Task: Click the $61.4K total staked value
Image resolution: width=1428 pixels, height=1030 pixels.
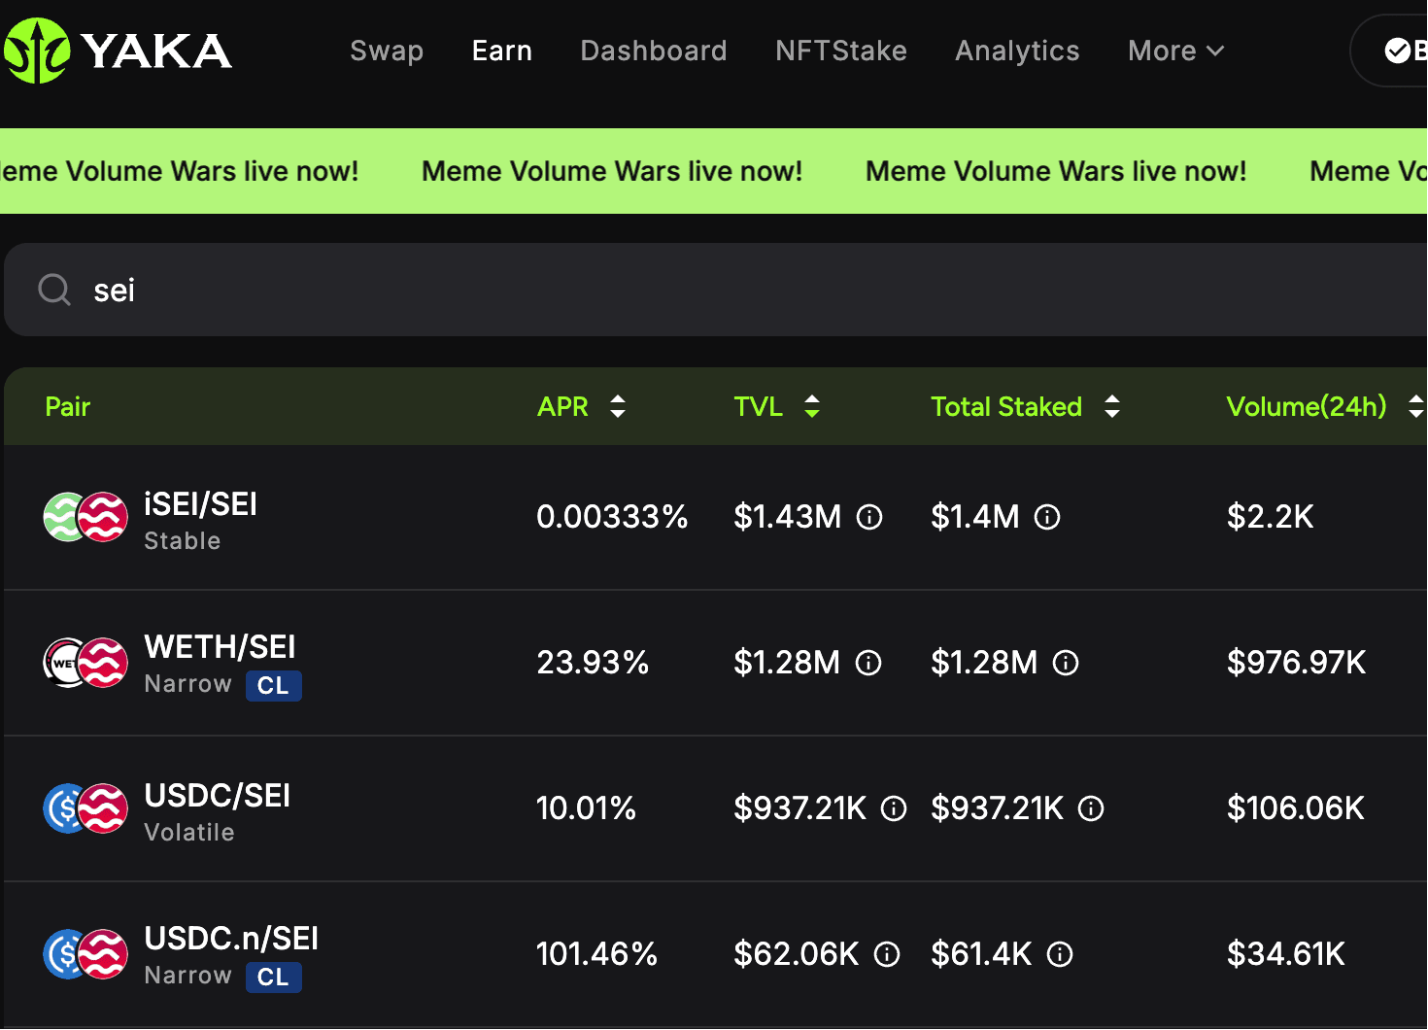Action: click(x=981, y=954)
